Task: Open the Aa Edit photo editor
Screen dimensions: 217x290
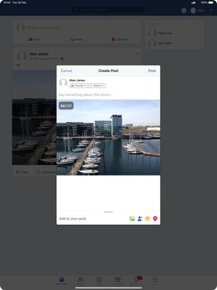Action: pyautogui.click(x=66, y=106)
